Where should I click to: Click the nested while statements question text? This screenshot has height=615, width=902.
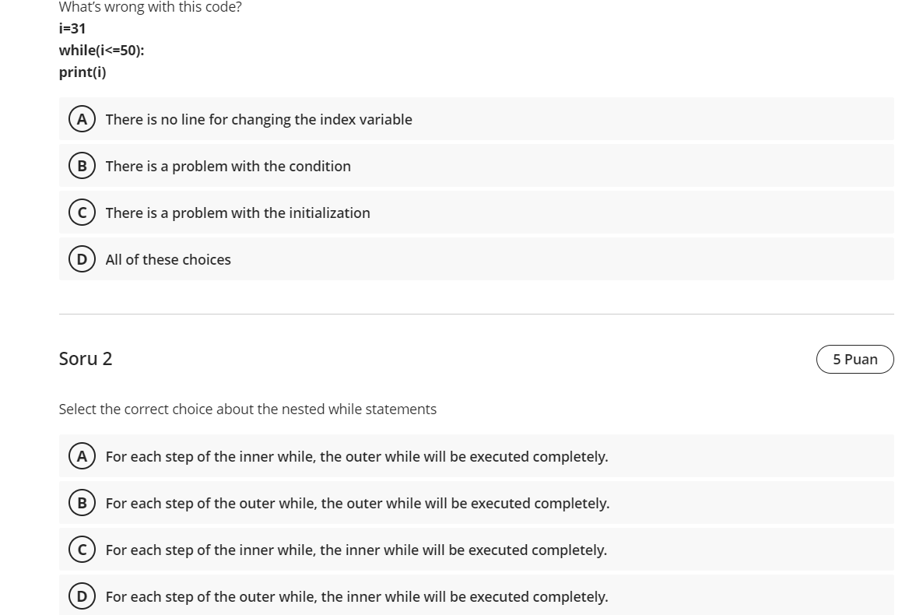tap(247, 409)
